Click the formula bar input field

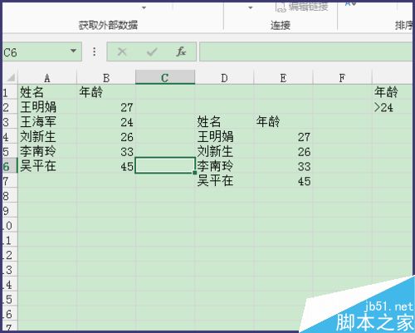click(305, 51)
